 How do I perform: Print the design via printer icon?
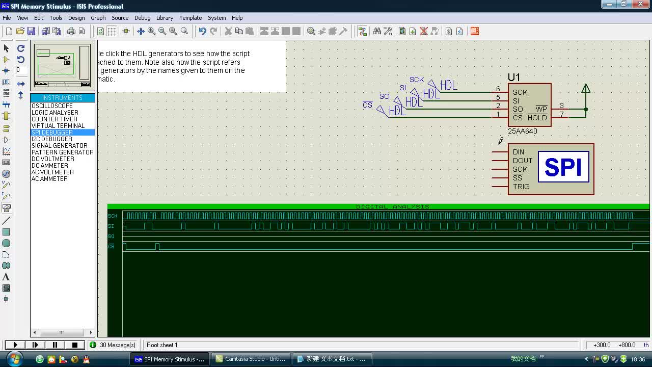(71, 31)
